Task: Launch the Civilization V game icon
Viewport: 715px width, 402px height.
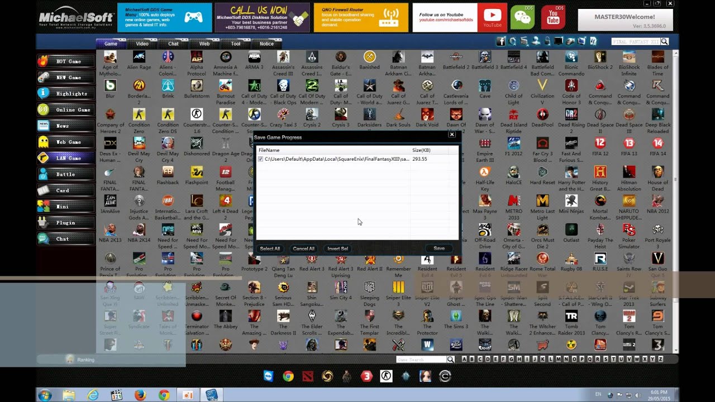Action: 542,85
